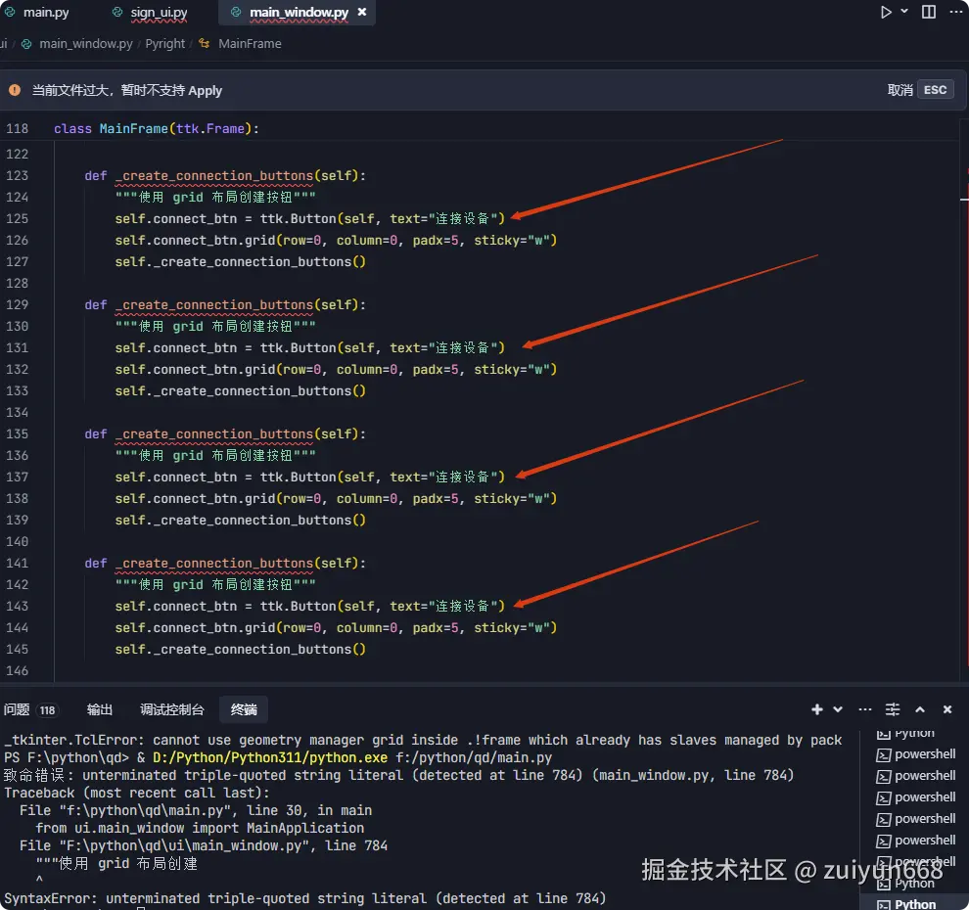Create a new terminal with the plus icon
This screenshot has width=969, height=910.
(x=816, y=709)
